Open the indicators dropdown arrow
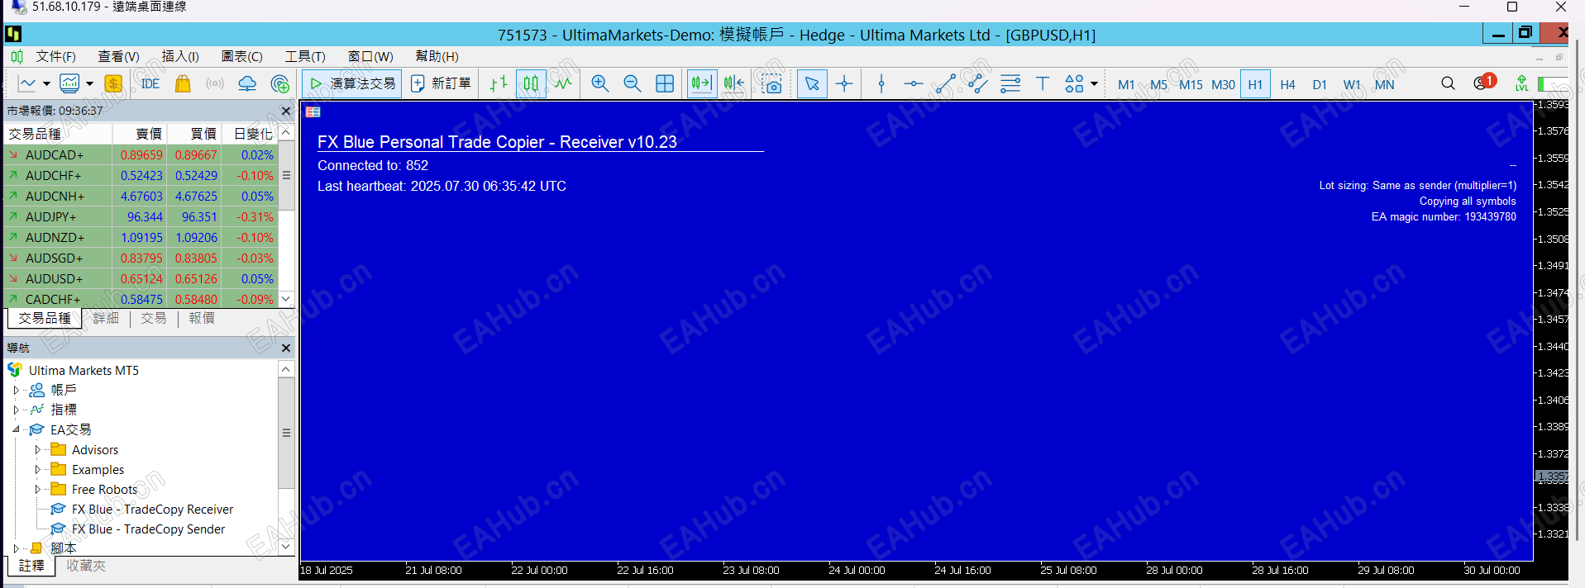The width and height of the screenshot is (1585, 588). 89,83
